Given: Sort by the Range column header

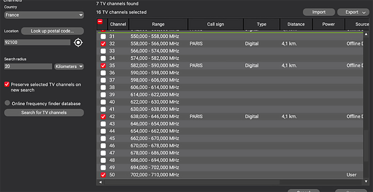Looking at the screenshot, I should pos(158,24).
